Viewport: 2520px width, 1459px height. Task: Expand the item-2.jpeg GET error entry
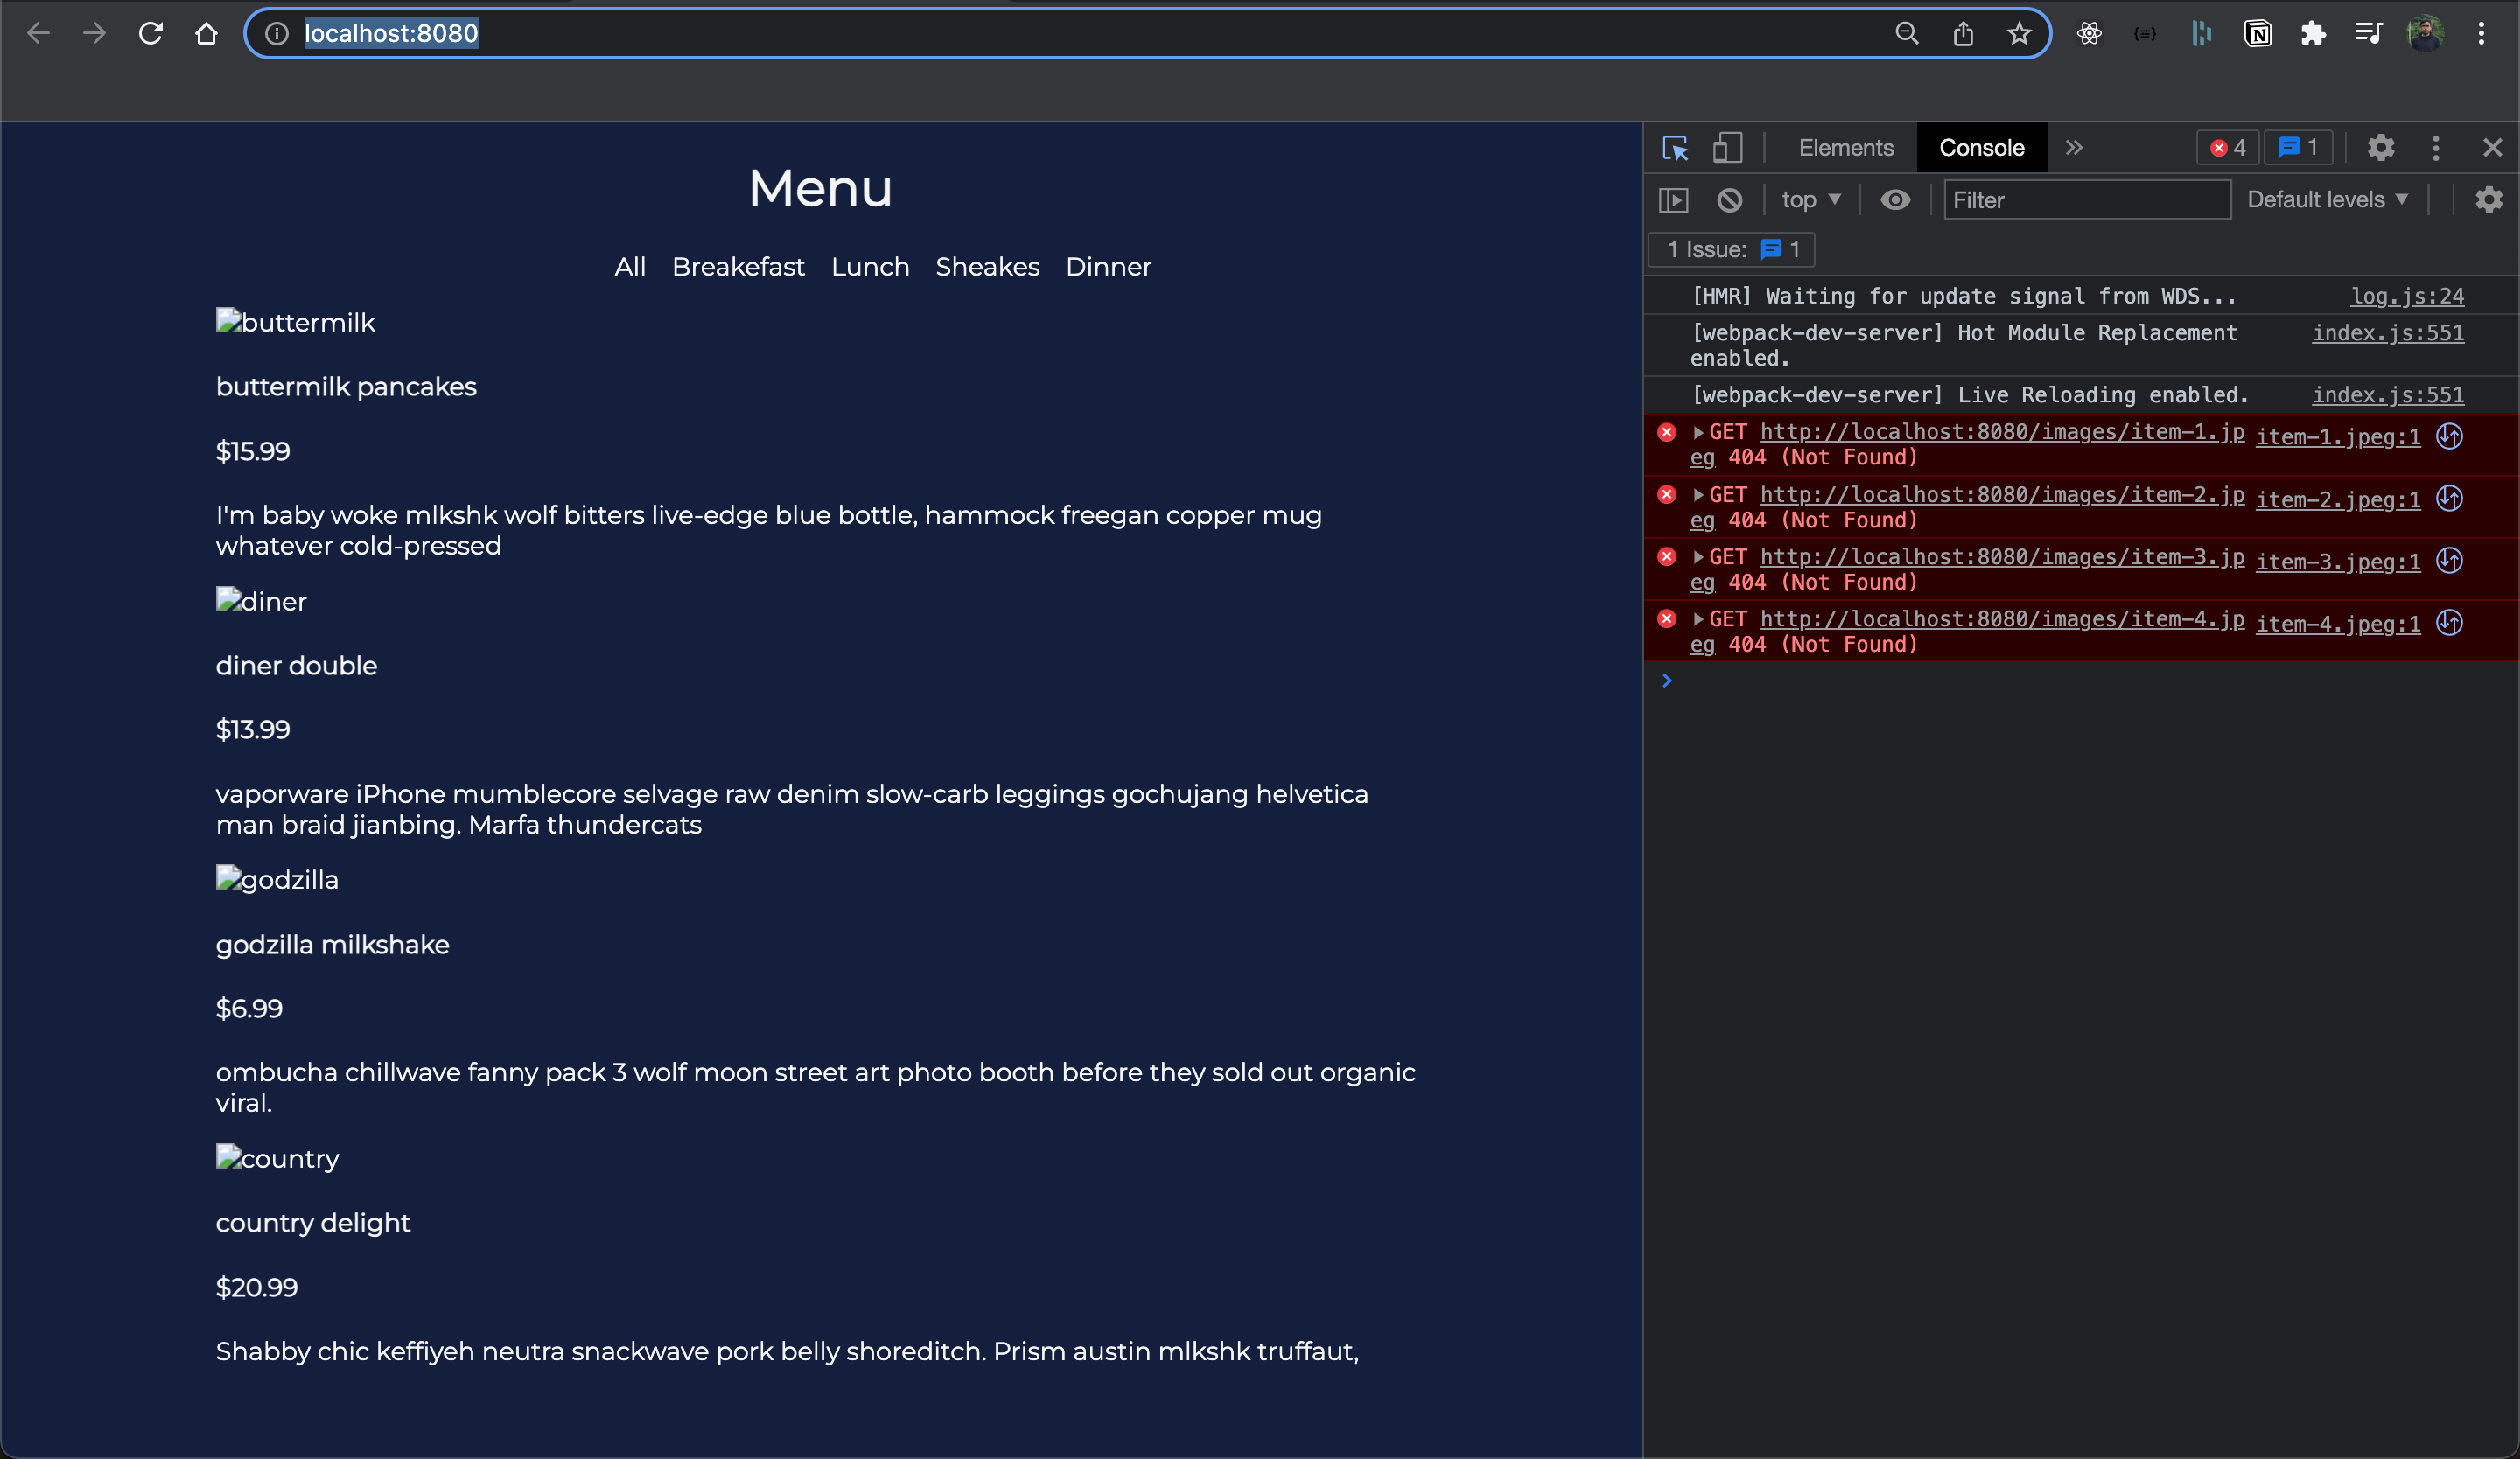[x=1698, y=496]
